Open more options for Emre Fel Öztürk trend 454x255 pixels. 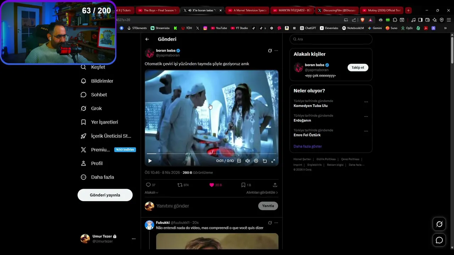[366, 131]
